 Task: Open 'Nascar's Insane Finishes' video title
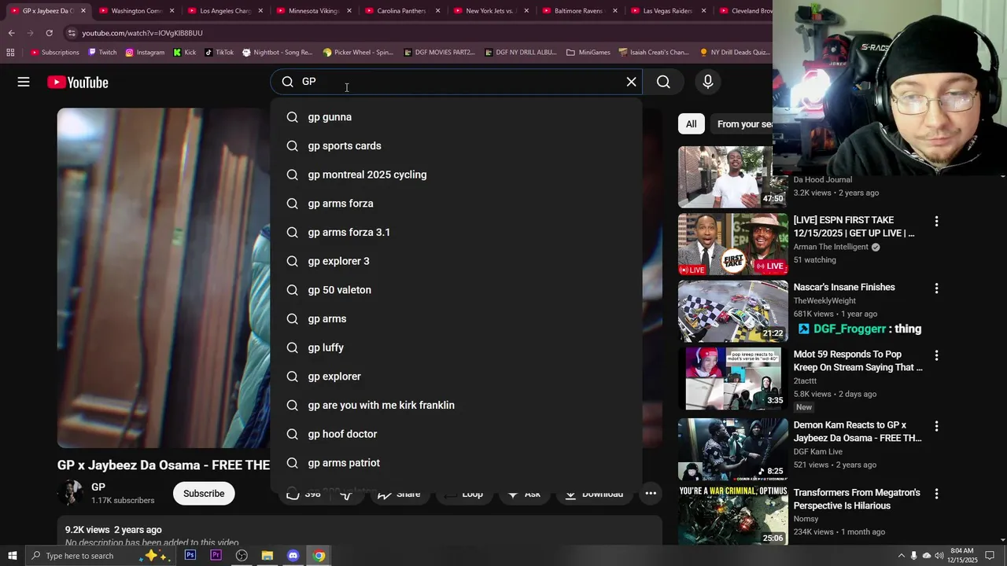click(844, 288)
